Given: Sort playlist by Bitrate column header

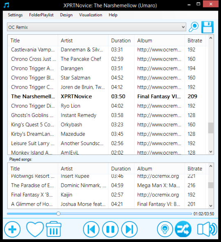Looking at the screenshot, I should [x=195, y=40].
